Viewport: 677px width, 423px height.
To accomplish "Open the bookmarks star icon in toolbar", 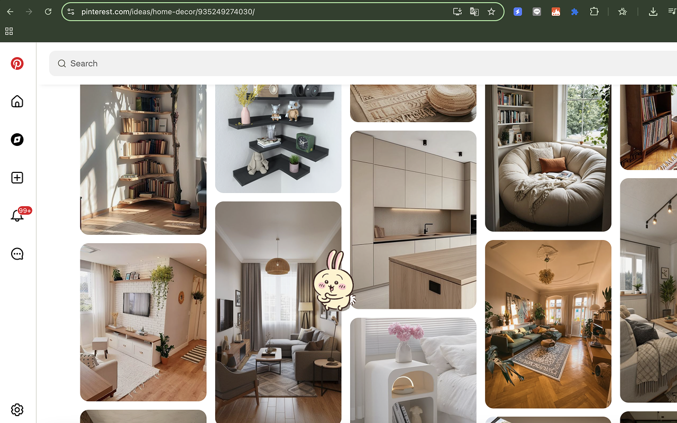I will 623,12.
